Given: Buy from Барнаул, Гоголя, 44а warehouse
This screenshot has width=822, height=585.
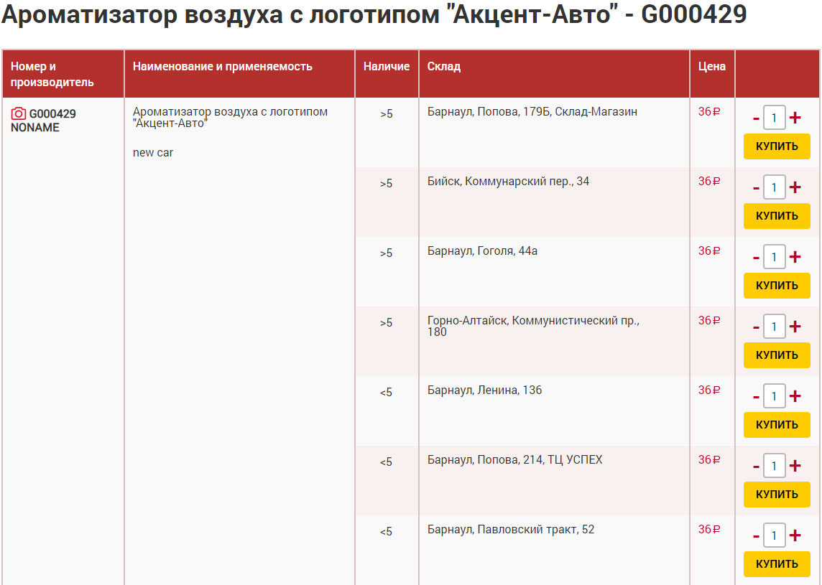Looking at the screenshot, I should pyautogui.click(x=777, y=286).
